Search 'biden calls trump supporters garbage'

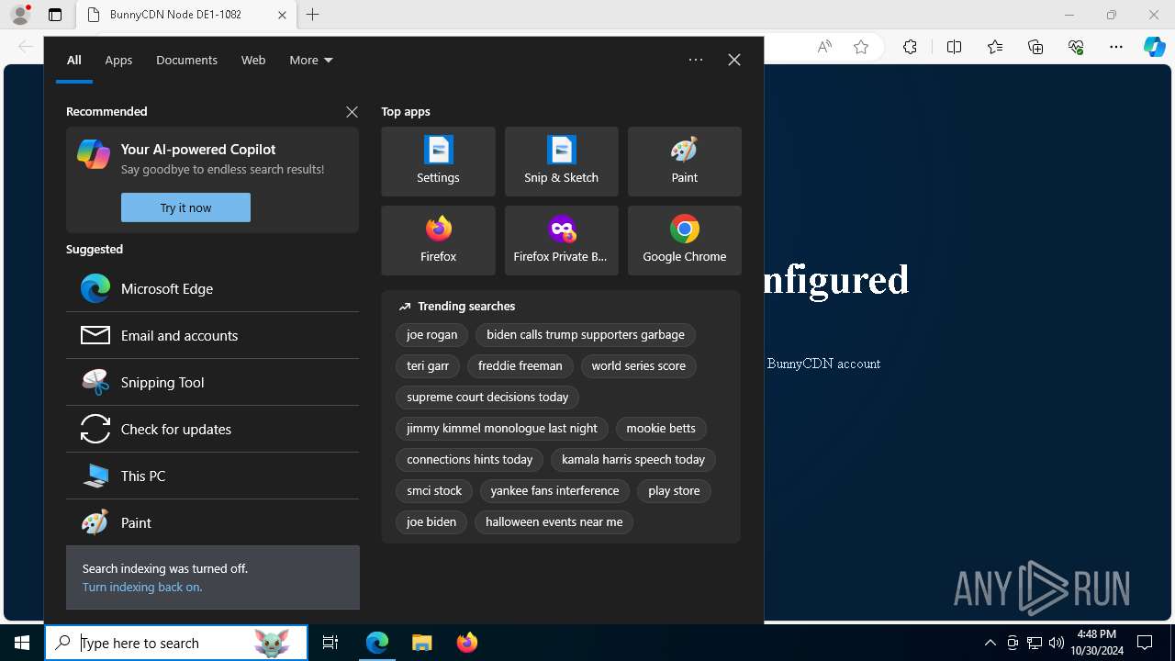586,335
